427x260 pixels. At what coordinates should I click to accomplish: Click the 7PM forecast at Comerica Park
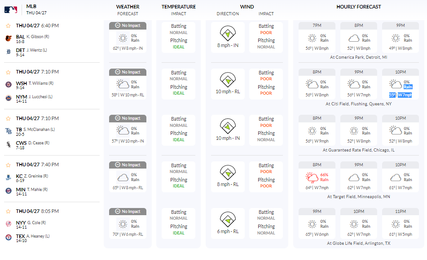pyautogui.click(x=317, y=38)
